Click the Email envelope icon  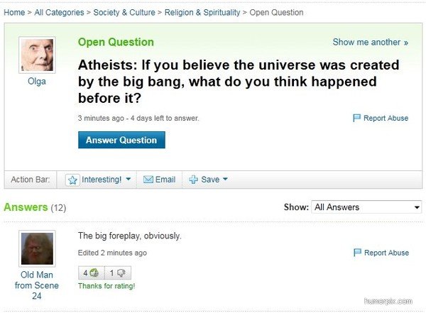coord(148,180)
